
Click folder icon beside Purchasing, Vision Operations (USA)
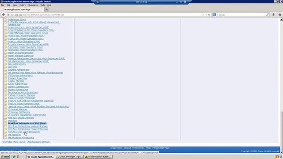6,47
